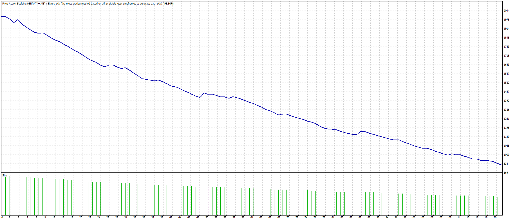515x220 pixels.
Task: Click the 'Price Action Scalping' chart title
Action: click(14, 4)
